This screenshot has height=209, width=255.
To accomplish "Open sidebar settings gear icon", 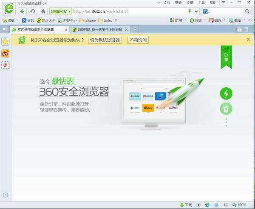I will pyautogui.click(x=6, y=195).
